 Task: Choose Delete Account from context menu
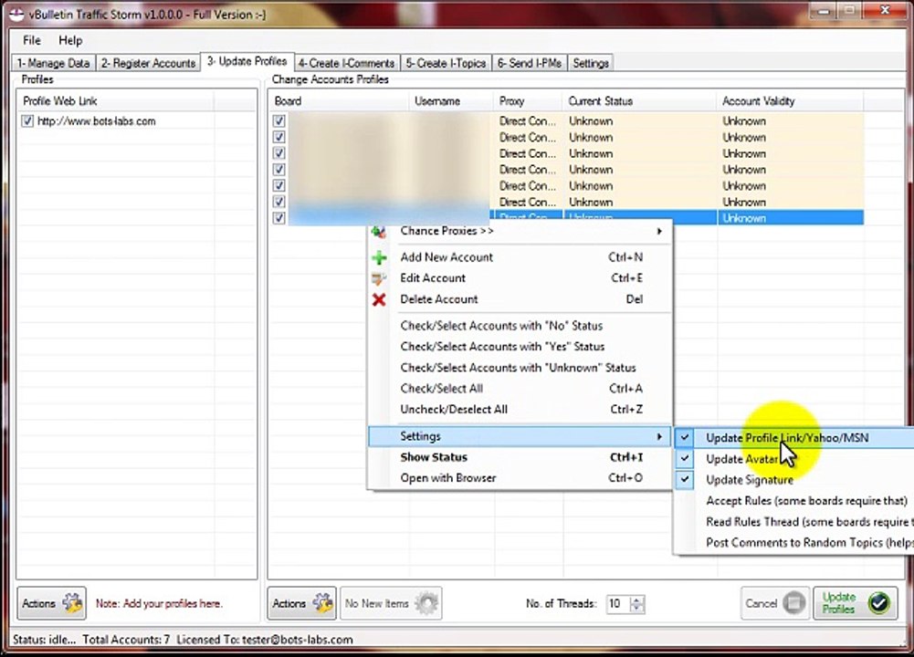click(520, 299)
